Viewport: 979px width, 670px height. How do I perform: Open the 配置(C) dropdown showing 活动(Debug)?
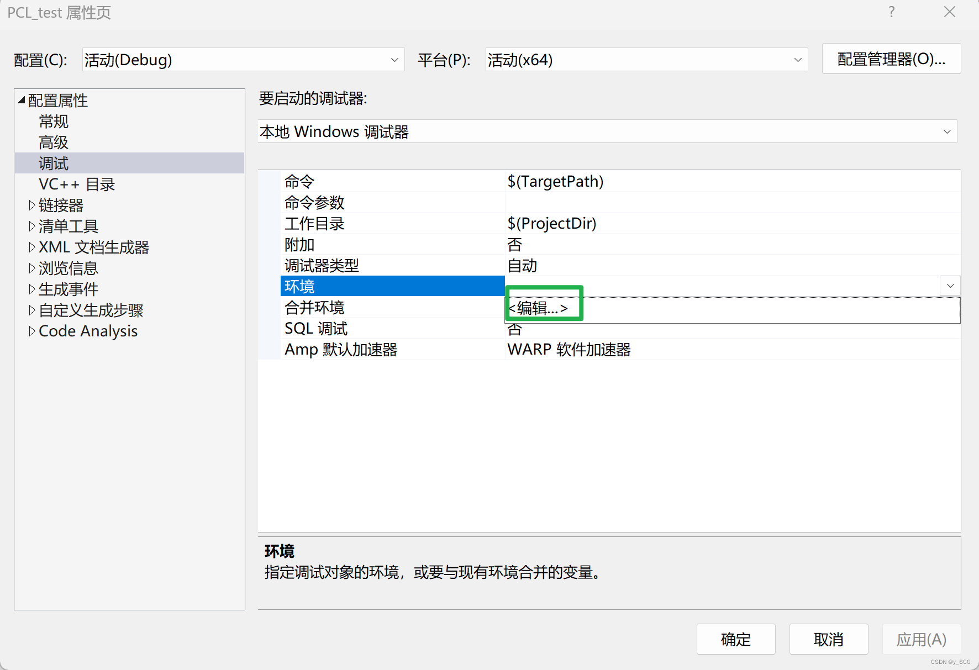(393, 59)
